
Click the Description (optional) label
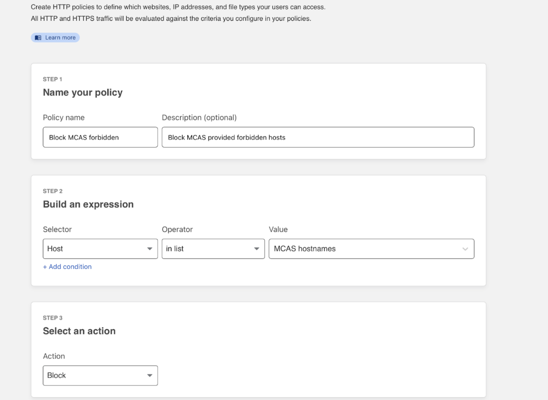coord(199,118)
